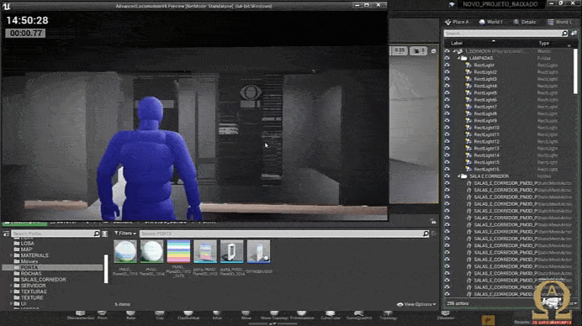Click the outliner search magnifier icon

pyautogui.click(x=564, y=34)
